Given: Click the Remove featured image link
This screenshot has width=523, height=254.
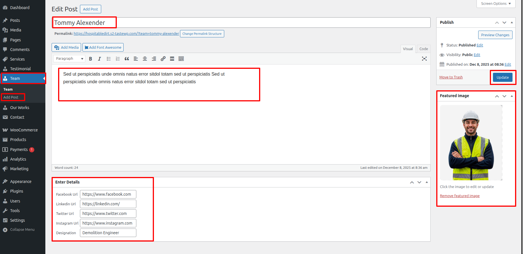Looking at the screenshot, I should point(460,196).
